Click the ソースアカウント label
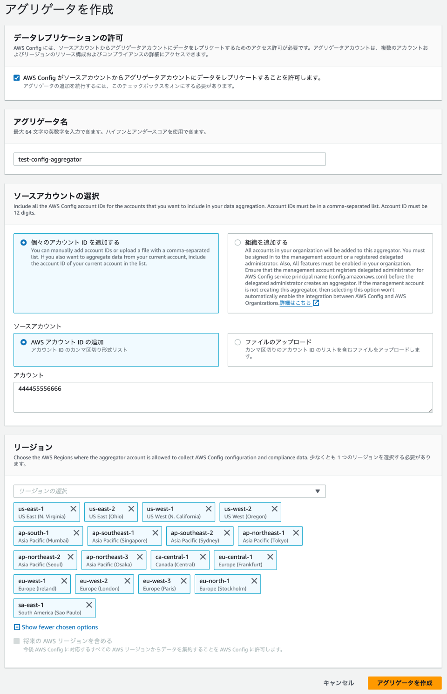The width and height of the screenshot is (447, 694). click(37, 326)
